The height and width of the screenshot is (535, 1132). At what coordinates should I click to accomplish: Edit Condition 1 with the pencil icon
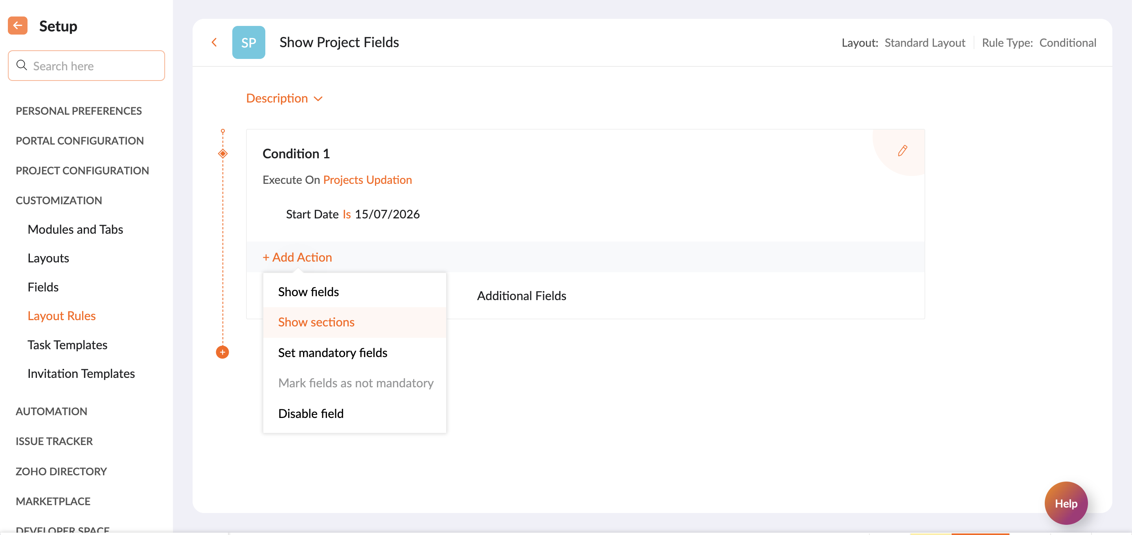902,151
